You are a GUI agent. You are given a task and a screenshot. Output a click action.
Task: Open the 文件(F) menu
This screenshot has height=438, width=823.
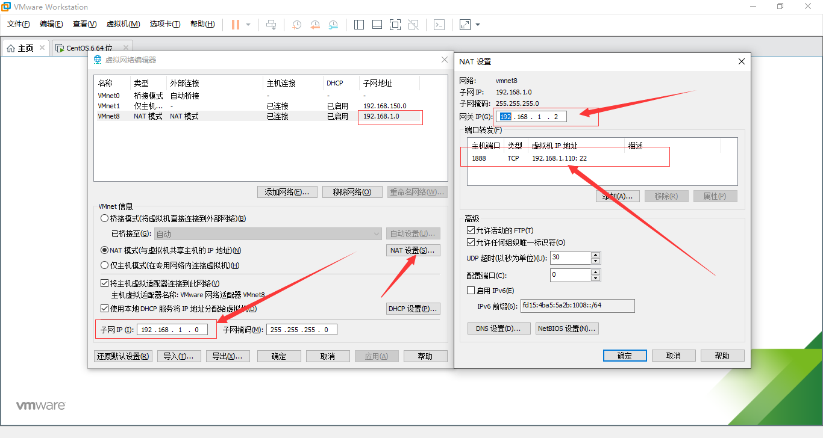click(19, 24)
